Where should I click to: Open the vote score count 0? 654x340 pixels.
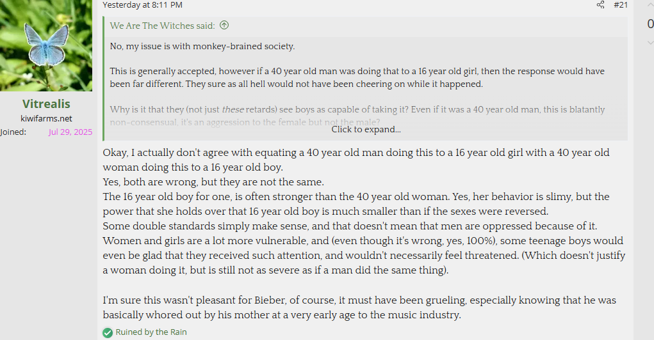click(650, 24)
